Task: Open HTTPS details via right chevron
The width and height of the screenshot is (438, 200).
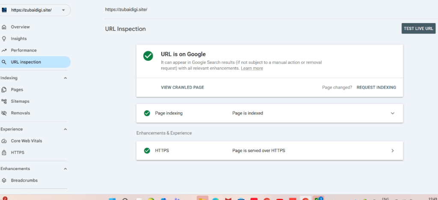Action: [x=393, y=150]
